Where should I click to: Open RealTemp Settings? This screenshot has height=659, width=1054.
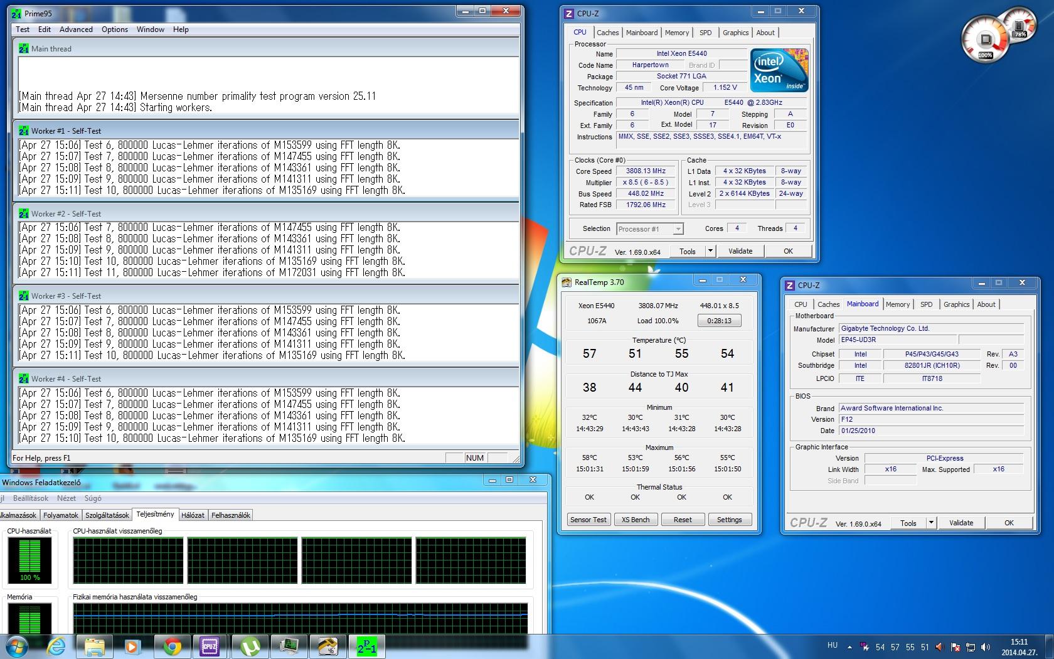[730, 520]
